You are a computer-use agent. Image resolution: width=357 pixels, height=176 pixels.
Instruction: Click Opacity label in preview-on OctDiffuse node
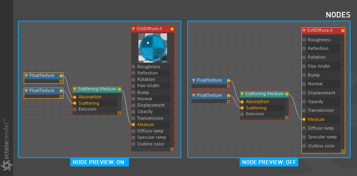(145, 112)
